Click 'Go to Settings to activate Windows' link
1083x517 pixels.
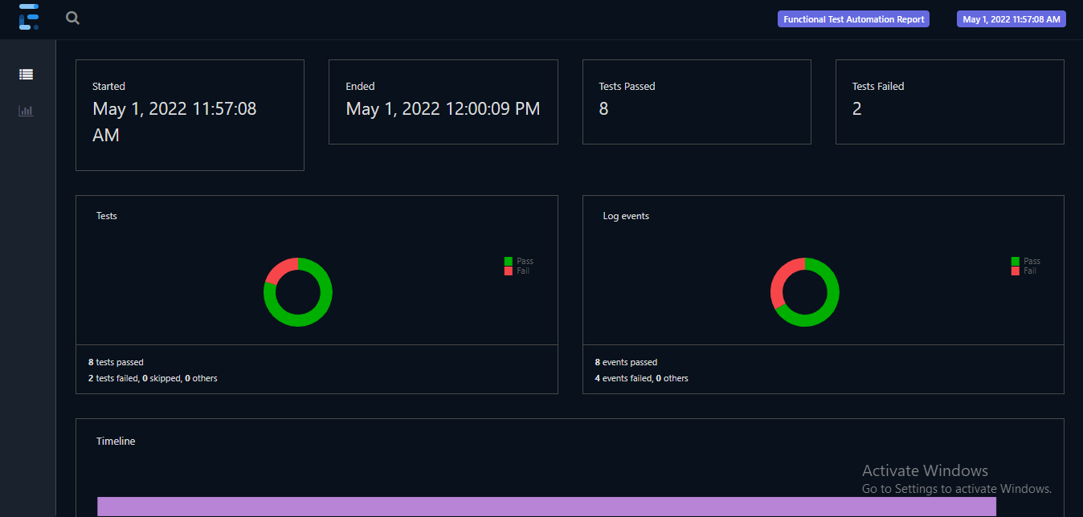957,488
